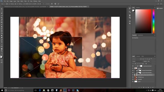
Task: Switch to the DSNA0183 document tab
Action: click(x=25, y=7)
